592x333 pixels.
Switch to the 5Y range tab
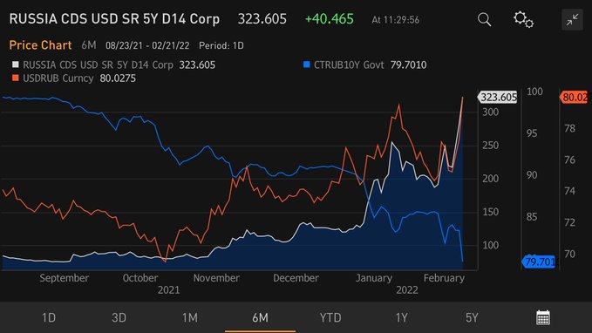click(472, 317)
